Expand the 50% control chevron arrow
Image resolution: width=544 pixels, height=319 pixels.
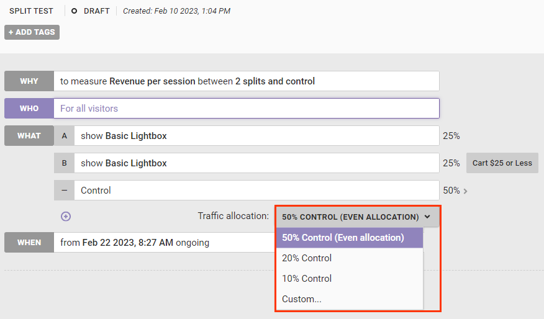[x=466, y=191]
